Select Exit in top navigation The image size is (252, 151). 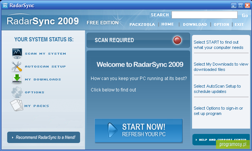click(x=239, y=24)
